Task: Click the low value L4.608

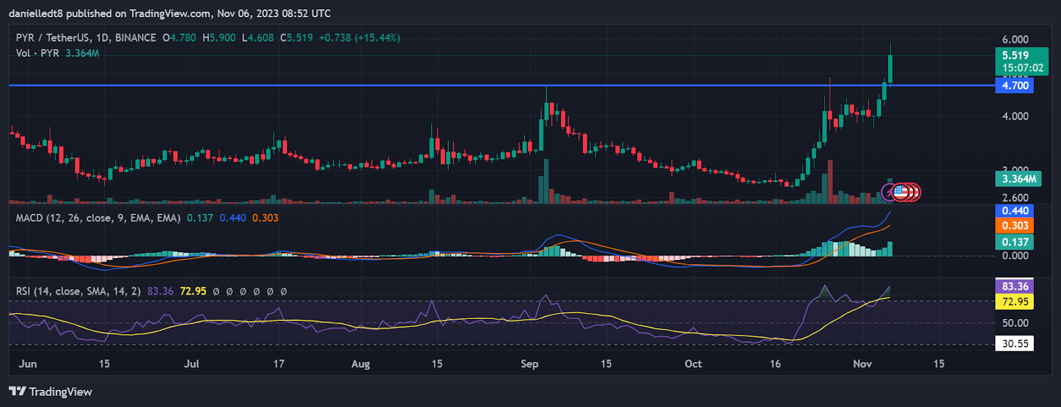Action: (257, 38)
